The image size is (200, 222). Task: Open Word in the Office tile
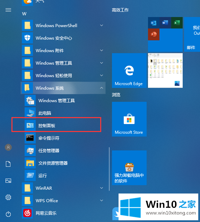(x=165, y=23)
